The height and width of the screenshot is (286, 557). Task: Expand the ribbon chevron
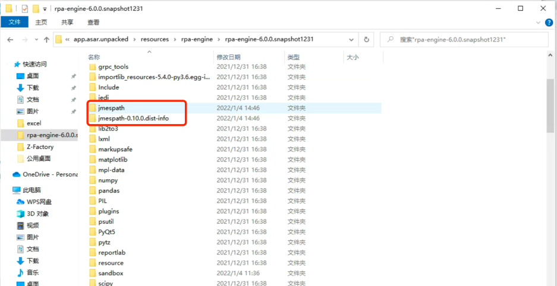click(x=539, y=23)
